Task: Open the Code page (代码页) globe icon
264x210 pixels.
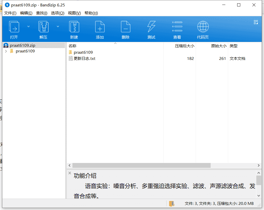Action: (203, 26)
